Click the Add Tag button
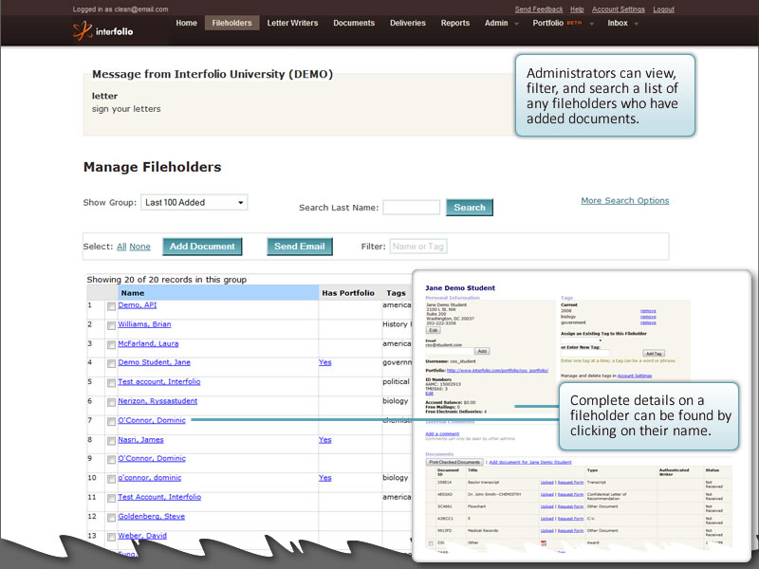759x569 pixels. [654, 353]
